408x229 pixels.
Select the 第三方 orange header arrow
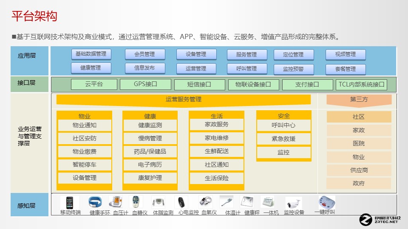359,100
